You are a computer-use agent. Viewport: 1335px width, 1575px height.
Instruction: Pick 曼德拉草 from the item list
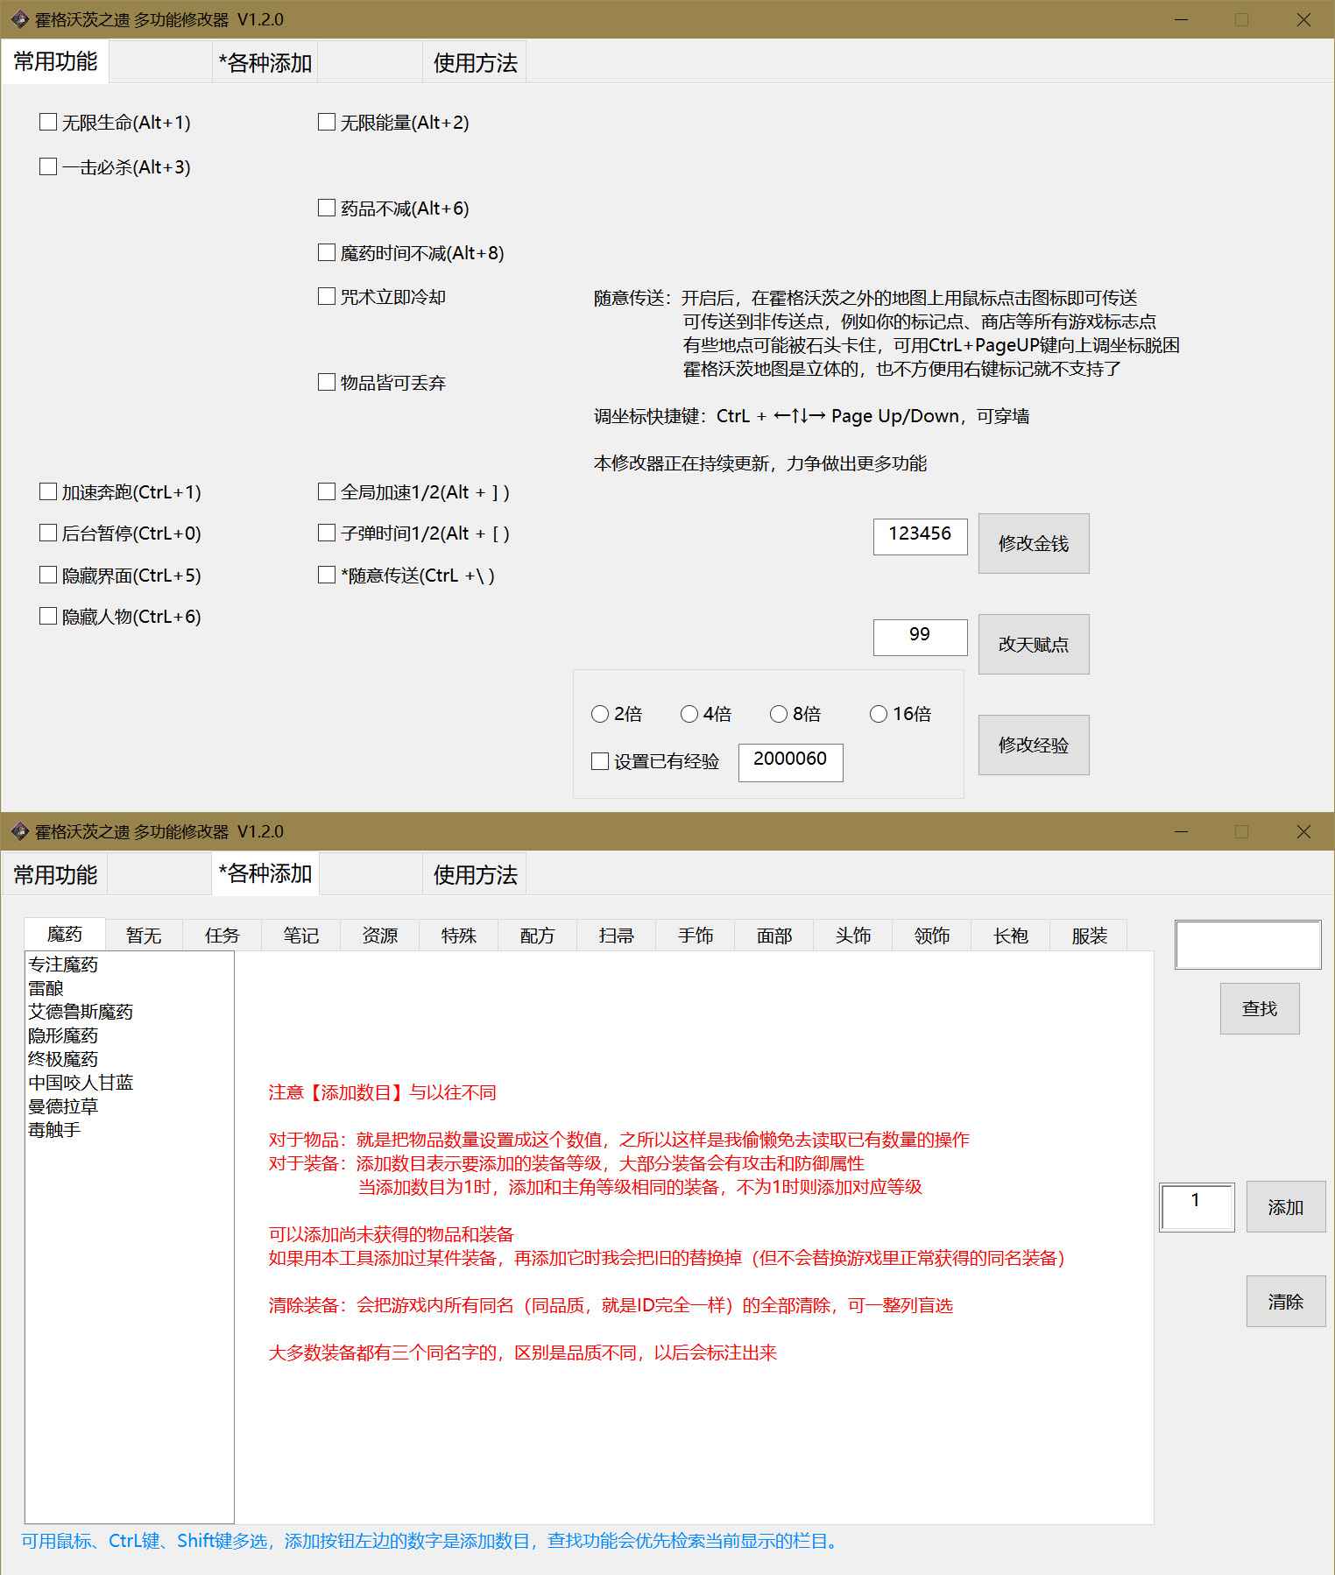[63, 1106]
